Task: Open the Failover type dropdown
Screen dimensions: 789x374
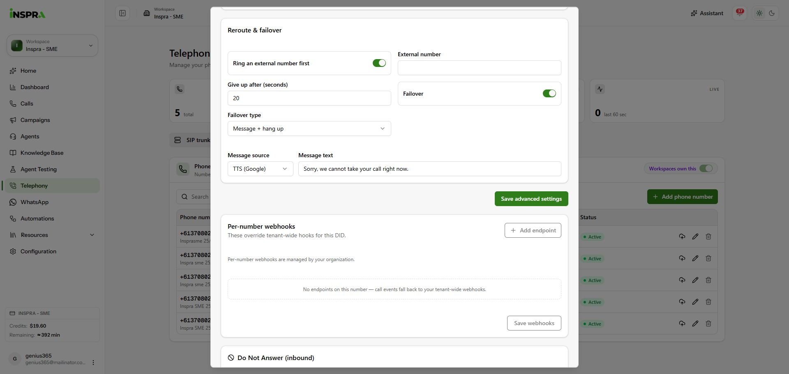Action: (309, 128)
